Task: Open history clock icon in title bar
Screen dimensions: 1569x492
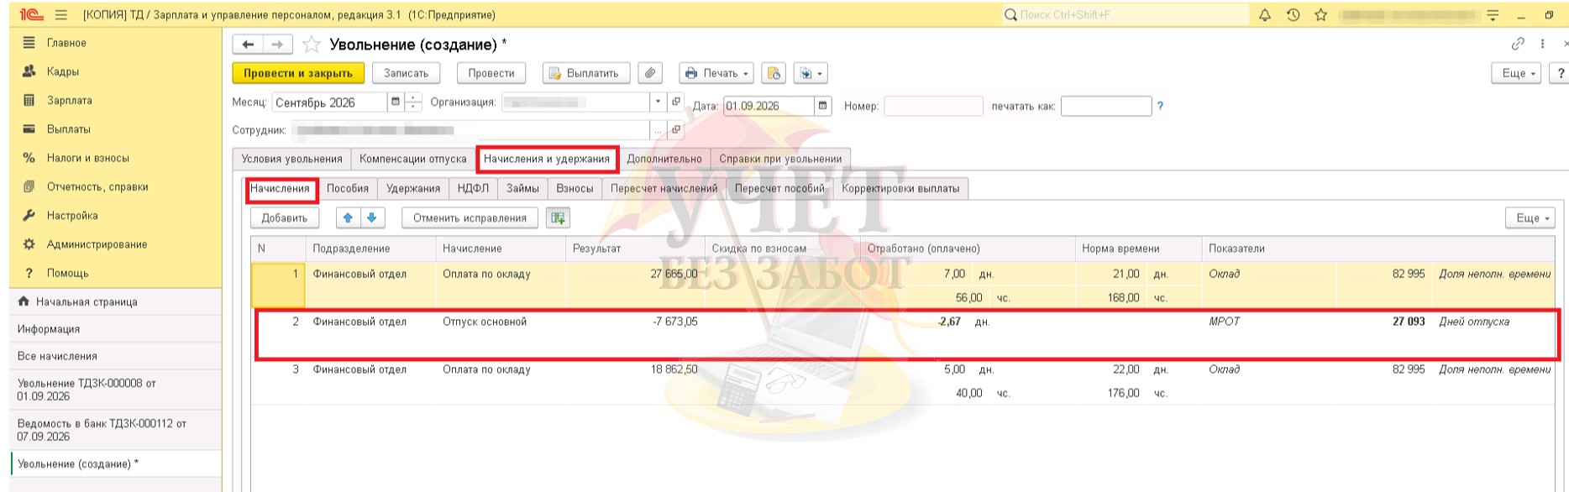Action: click(x=1294, y=15)
